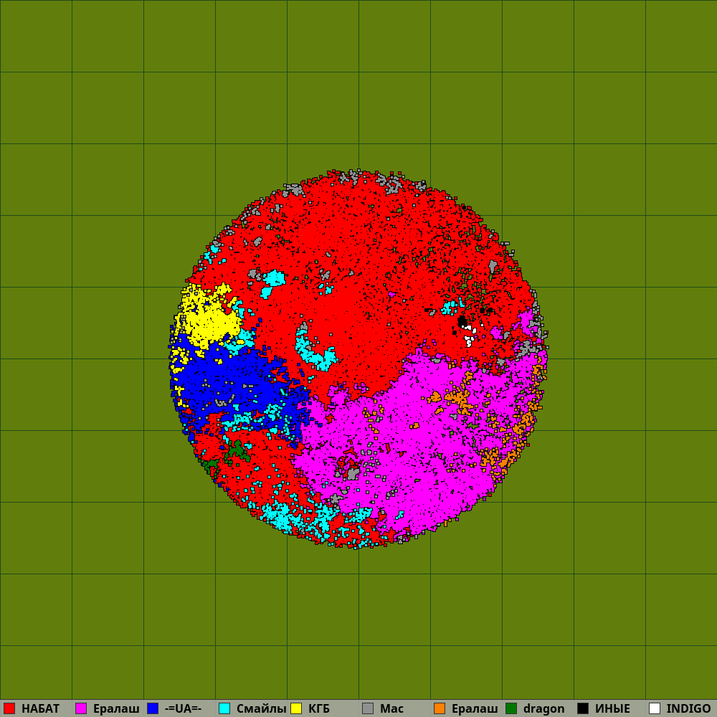Click the orange Ералаш legend swatch
717x717 pixels.
pos(440,708)
